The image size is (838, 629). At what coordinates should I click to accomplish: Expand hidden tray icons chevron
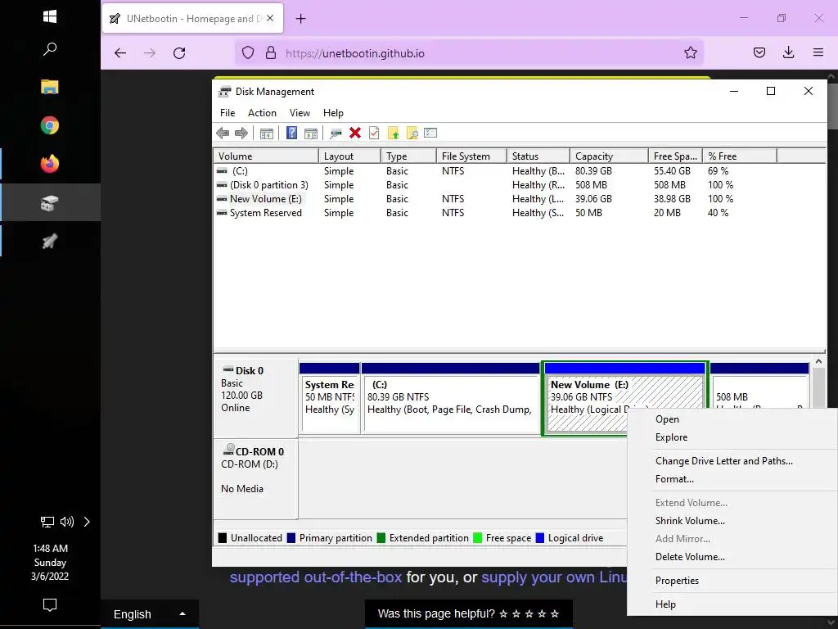87,522
